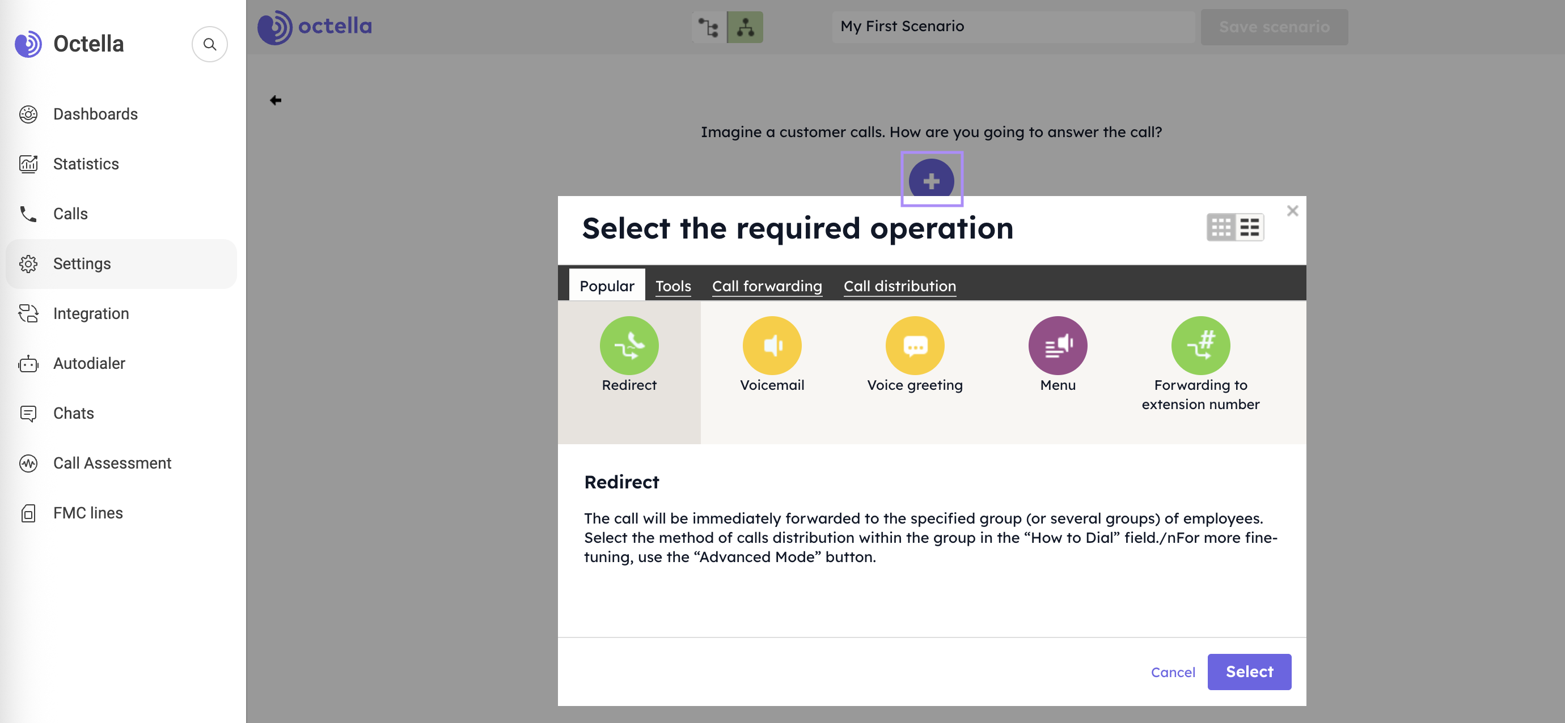Screen dimensions: 1565x723
Task: Close the operation dialog
Action: (1292, 211)
